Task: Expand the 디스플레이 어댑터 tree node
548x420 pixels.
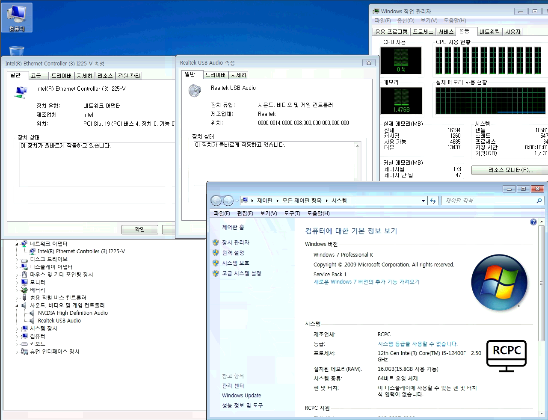Action: pyautogui.click(x=17, y=267)
